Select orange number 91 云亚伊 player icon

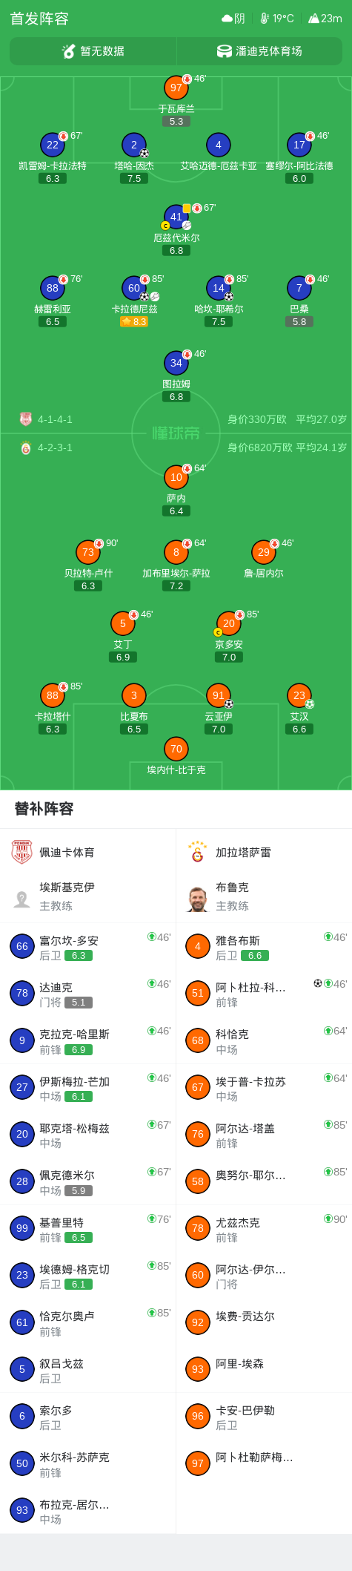pyautogui.click(x=218, y=695)
